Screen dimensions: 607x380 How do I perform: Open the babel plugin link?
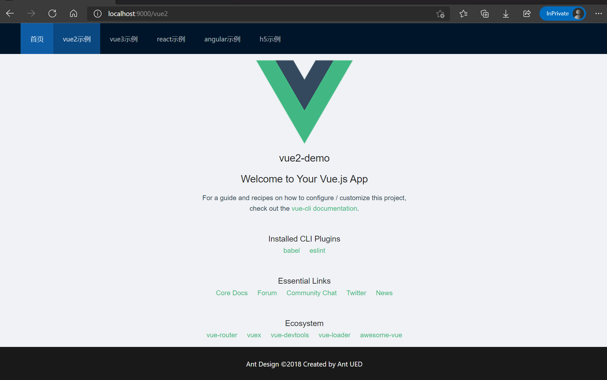pos(292,251)
